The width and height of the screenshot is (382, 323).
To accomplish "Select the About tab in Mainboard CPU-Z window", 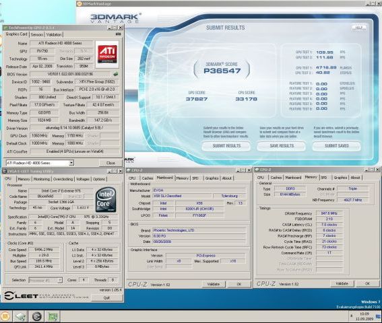I will pyautogui.click(x=227, y=178).
